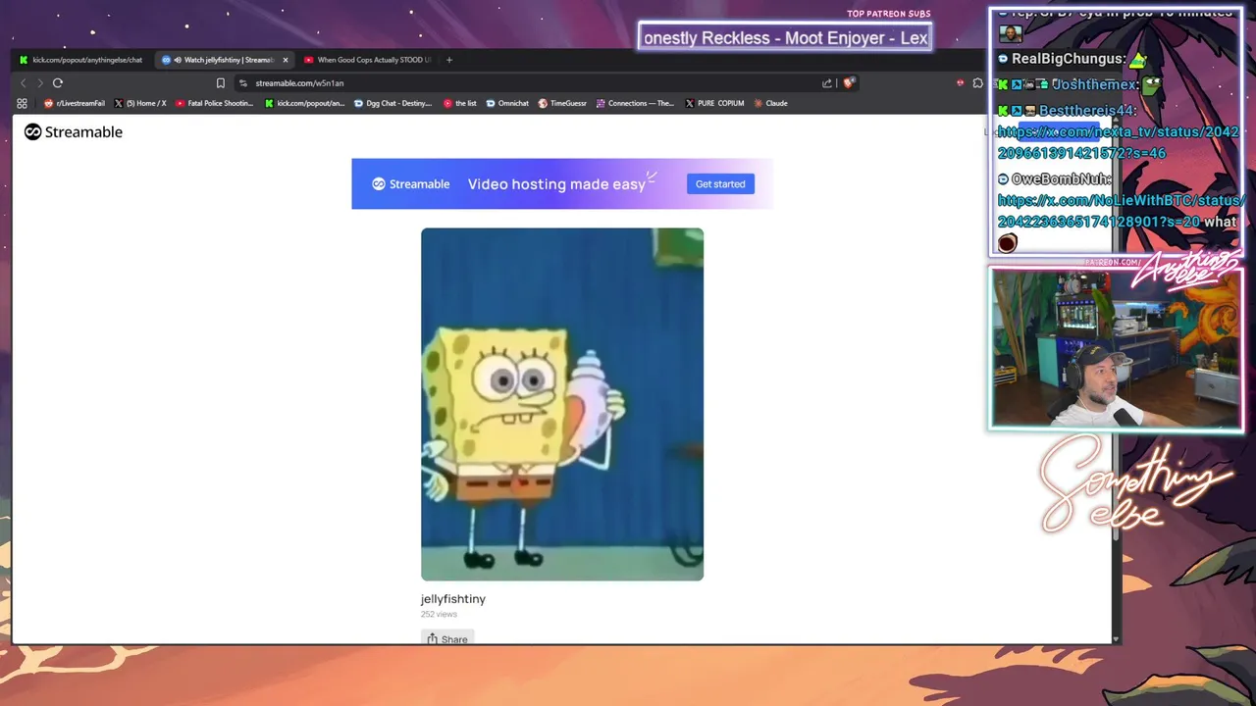Click the Streamable logo inside the ad banner
Image resolution: width=1256 pixels, height=706 pixels.
[411, 184]
